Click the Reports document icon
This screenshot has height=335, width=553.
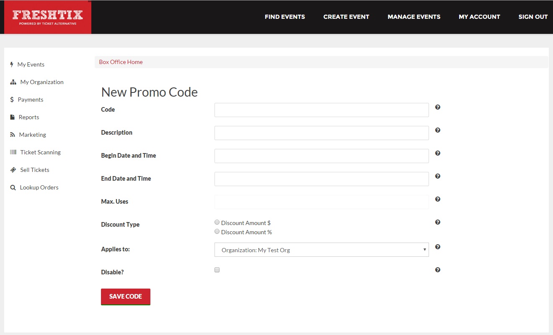(13, 117)
